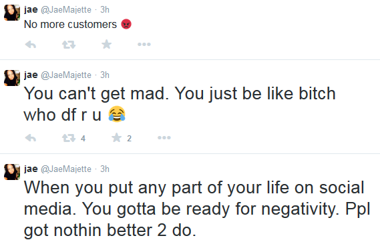Reply to the "You can't get mad" tweet
This screenshot has width=380, height=246.
tap(31, 138)
